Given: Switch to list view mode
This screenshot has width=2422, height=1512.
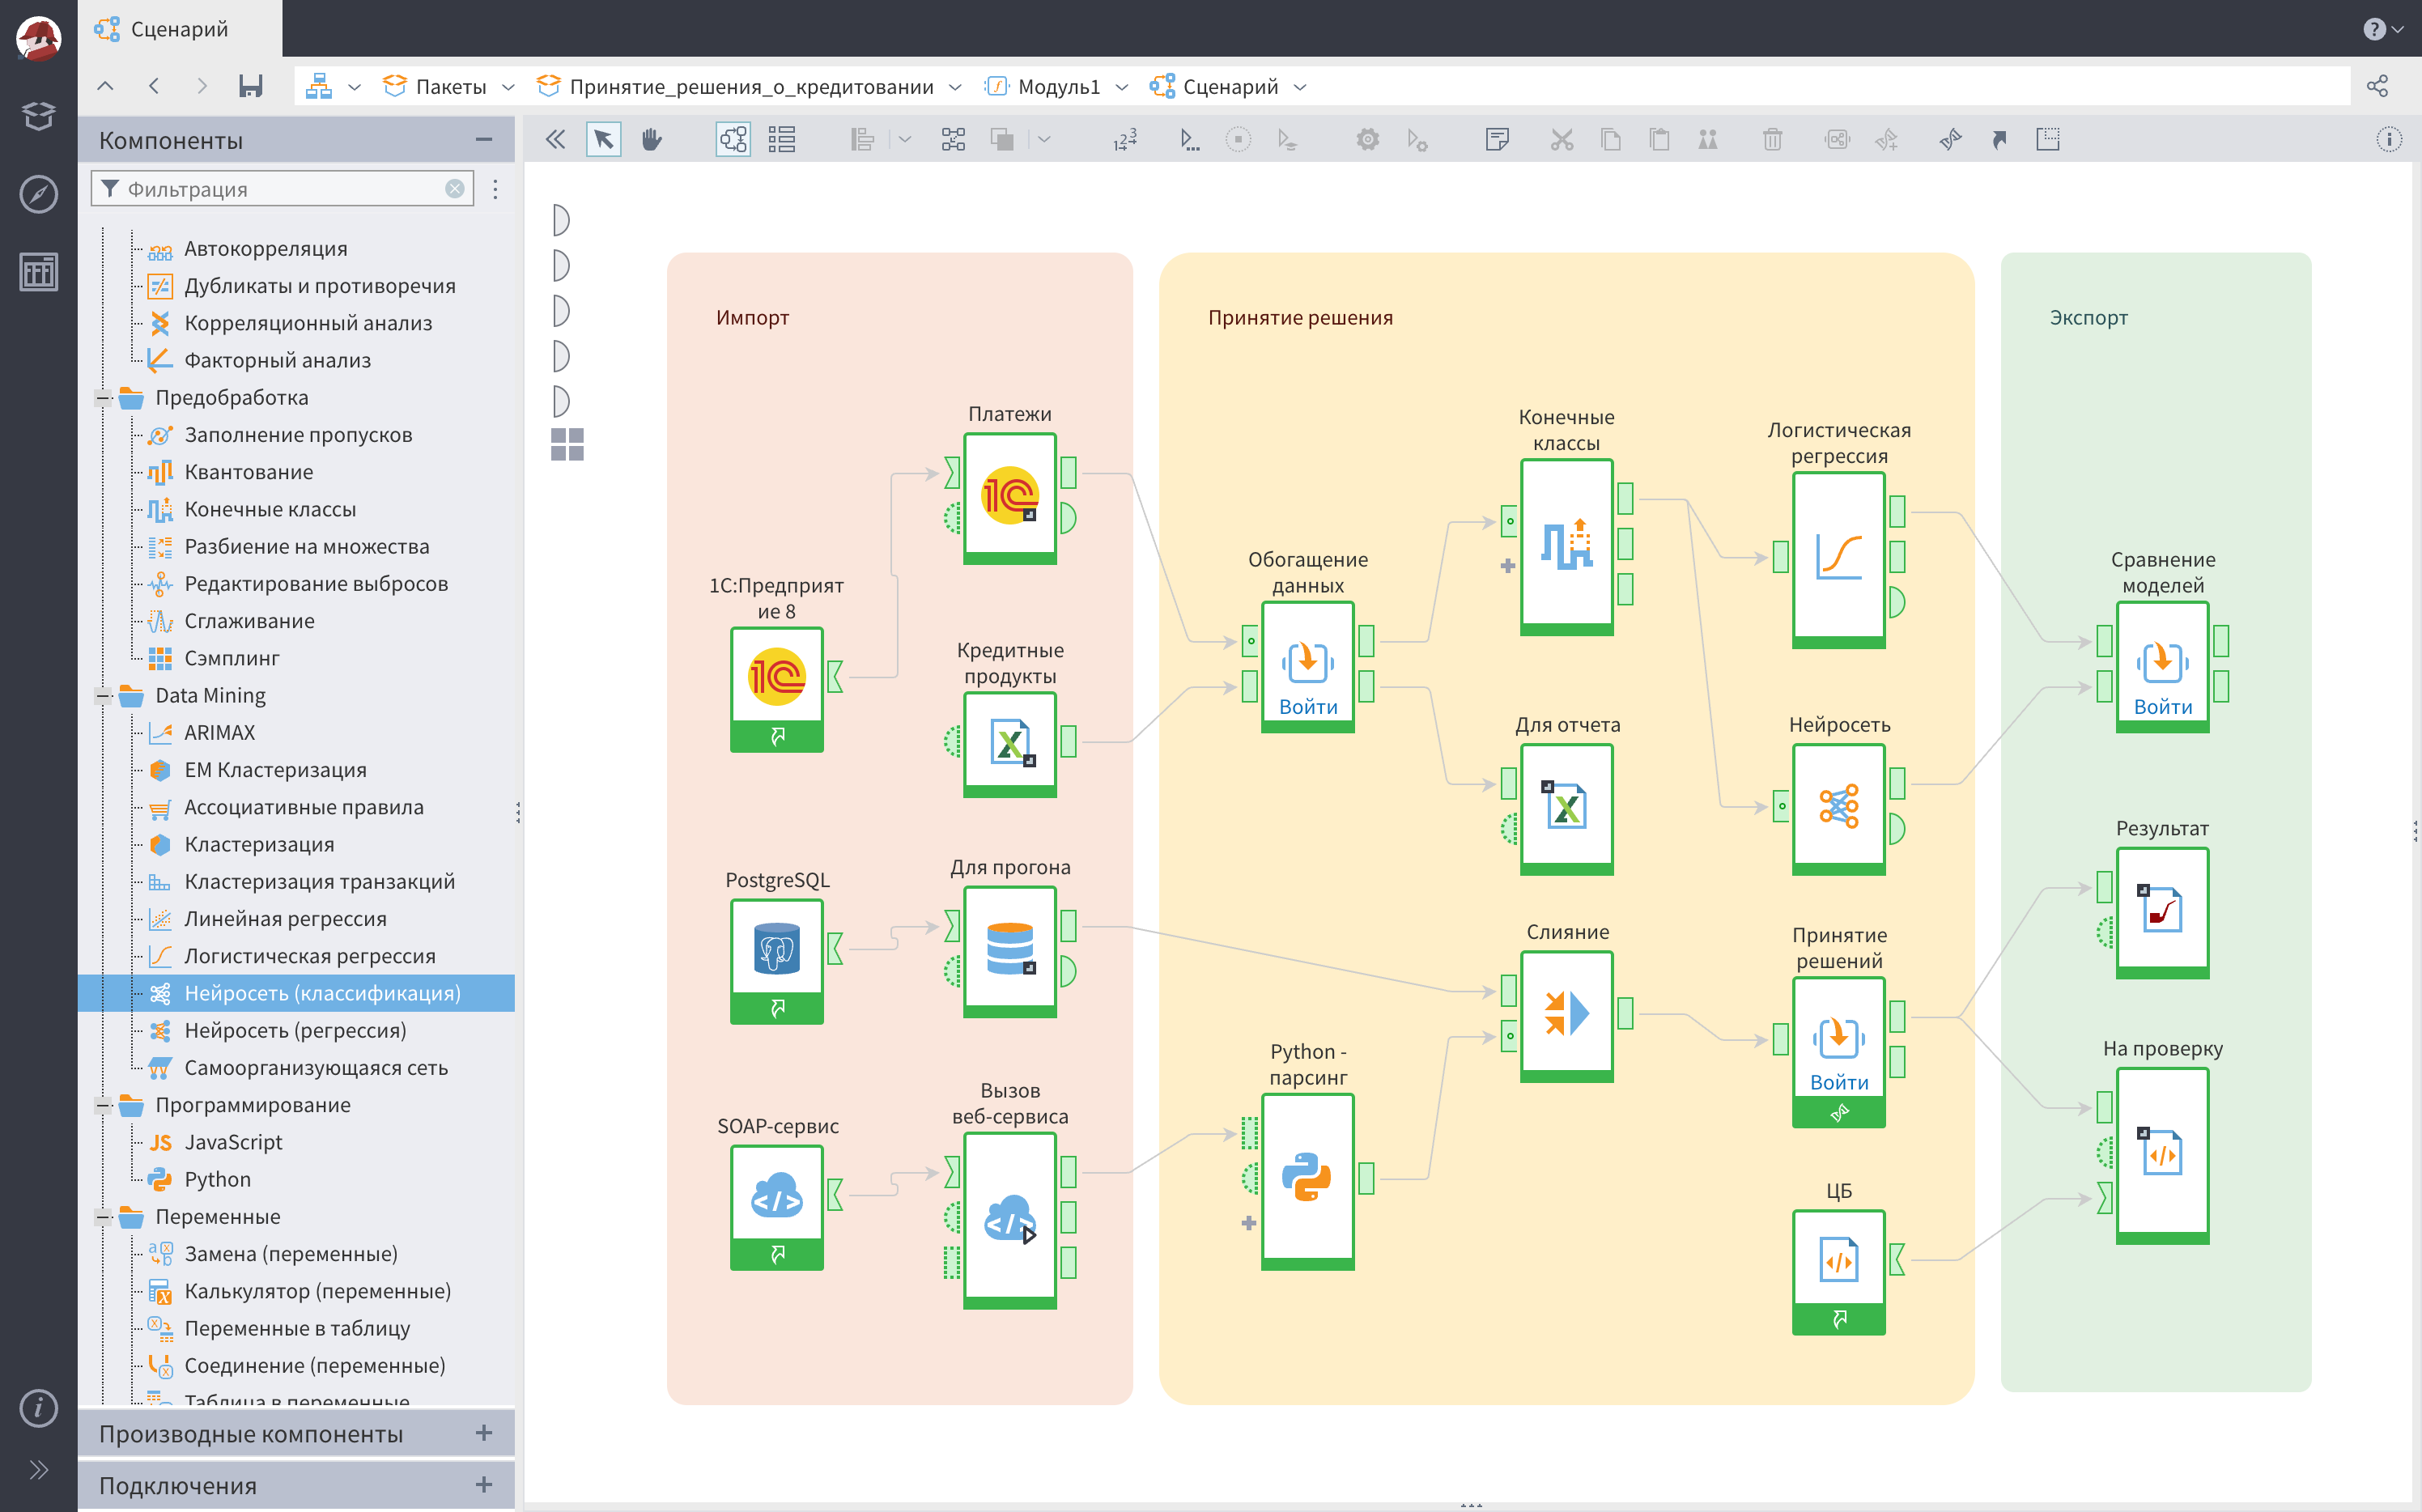Looking at the screenshot, I should (782, 140).
